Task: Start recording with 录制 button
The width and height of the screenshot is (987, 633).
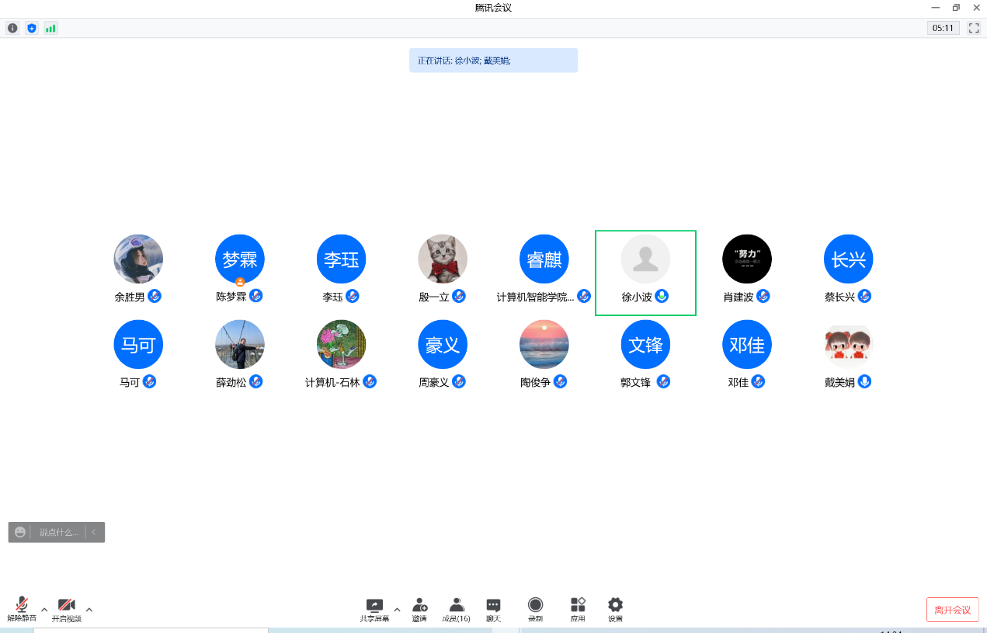Action: pyautogui.click(x=535, y=609)
